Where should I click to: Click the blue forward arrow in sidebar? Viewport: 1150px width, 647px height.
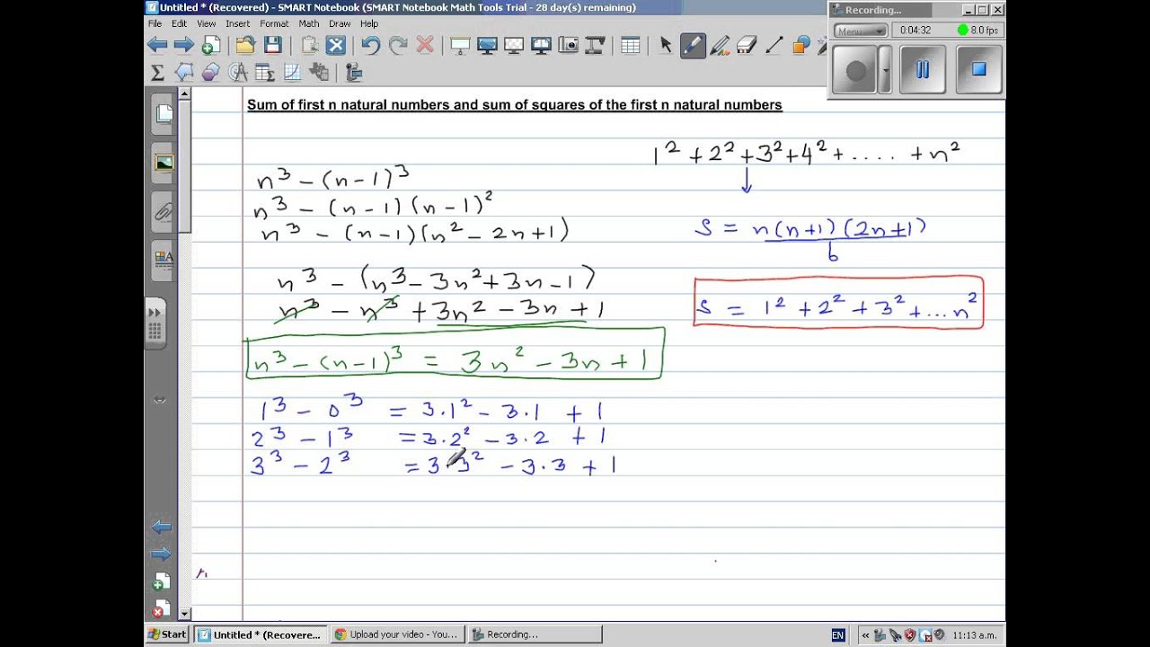pyautogui.click(x=161, y=554)
